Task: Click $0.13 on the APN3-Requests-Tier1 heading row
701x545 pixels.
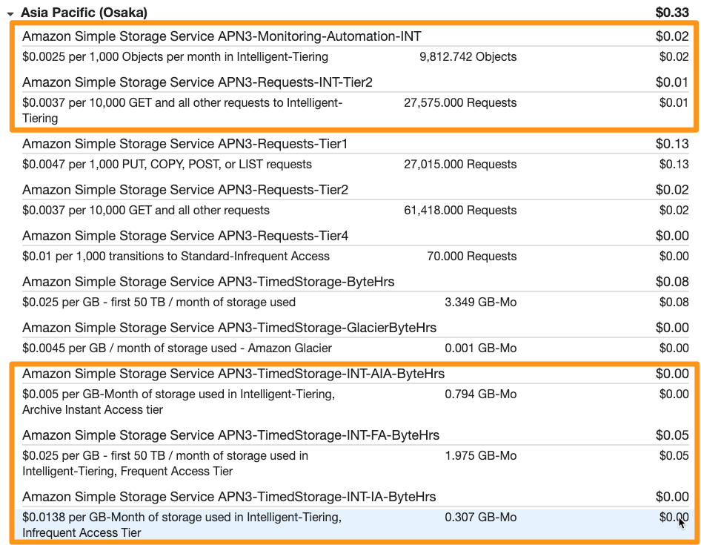Action: tap(672, 144)
